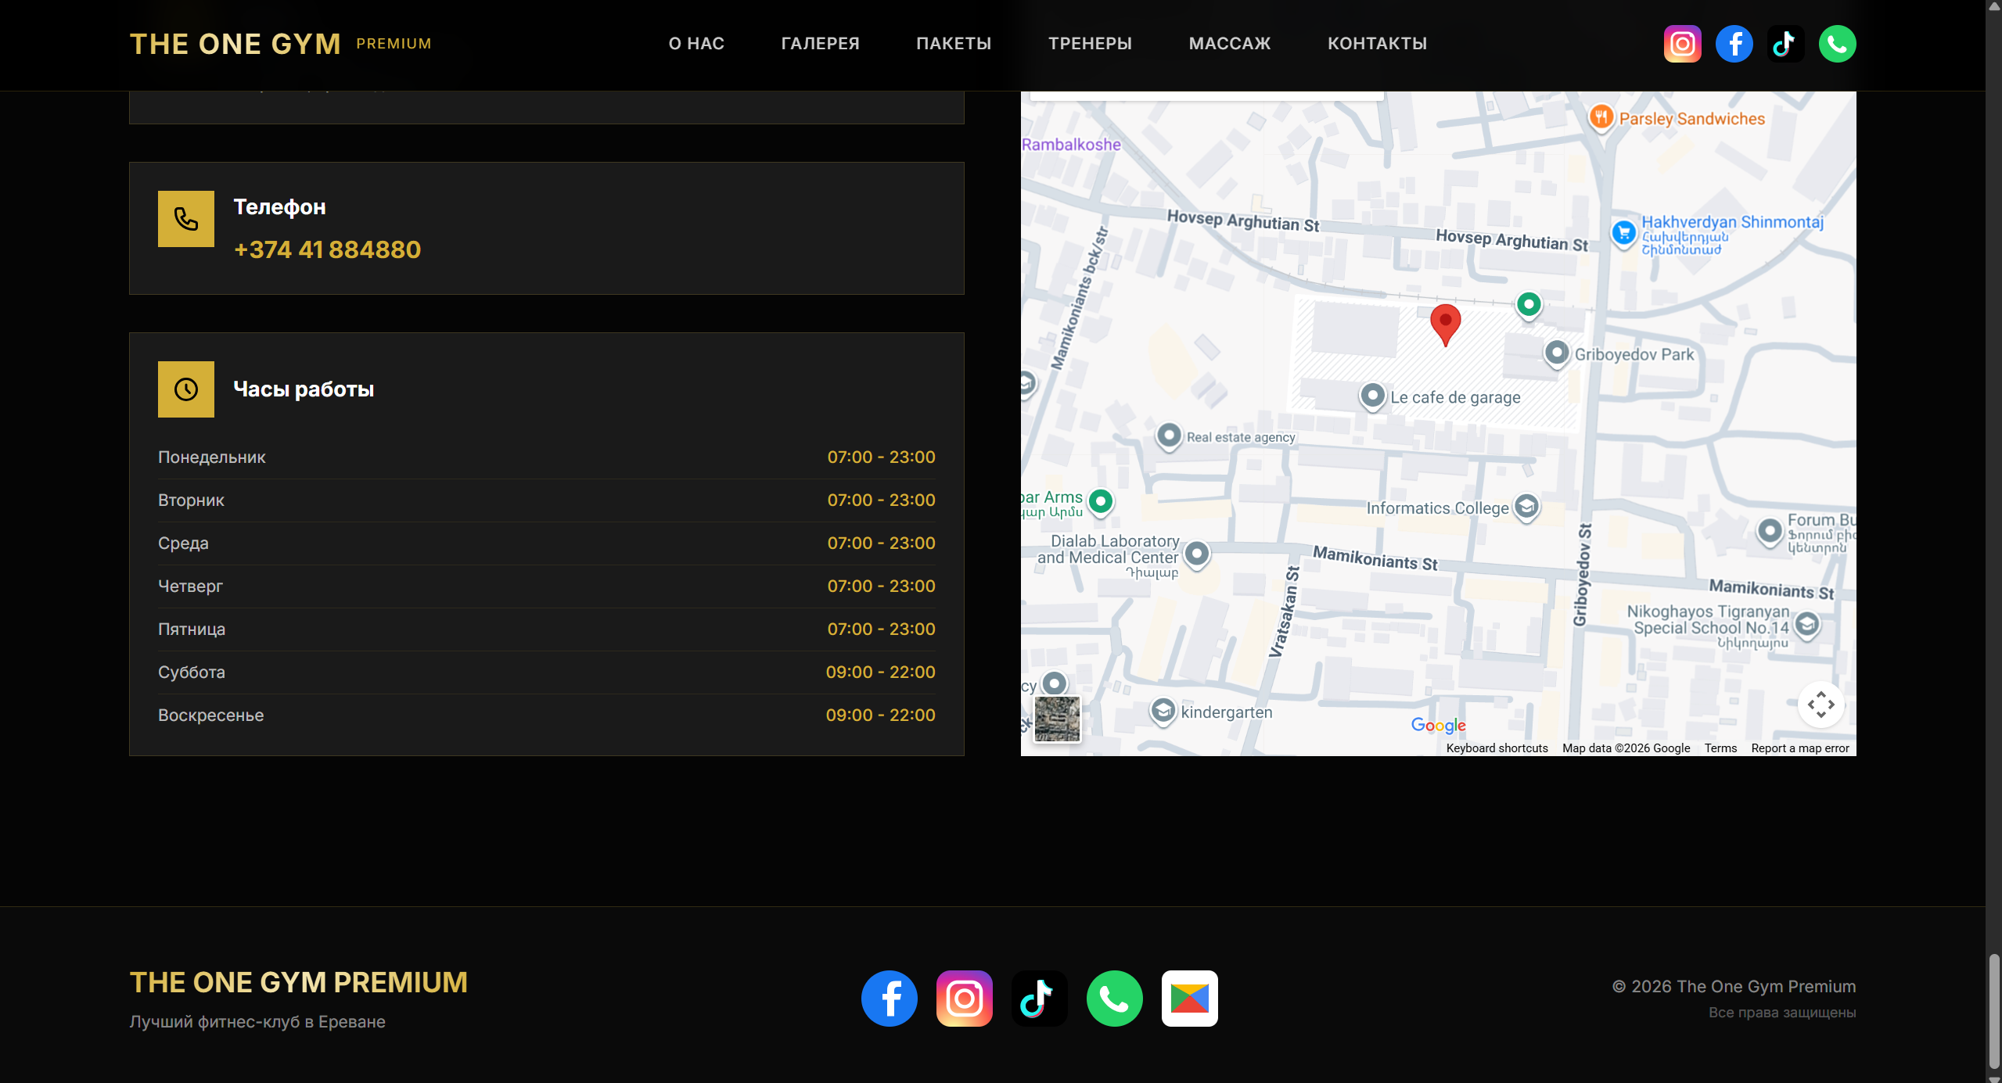The image size is (2002, 1083).
Task: Click the Facebook icon in the footer
Action: pos(889,998)
